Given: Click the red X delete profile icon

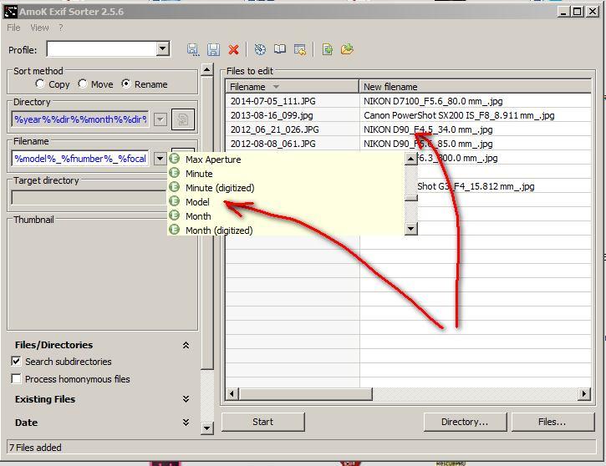Looking at the screenshot, I should coord(233,49).
